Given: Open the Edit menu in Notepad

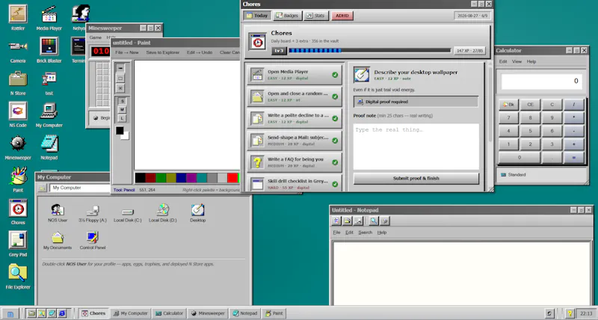Looking at the screenshot, I should pos(349,233).
